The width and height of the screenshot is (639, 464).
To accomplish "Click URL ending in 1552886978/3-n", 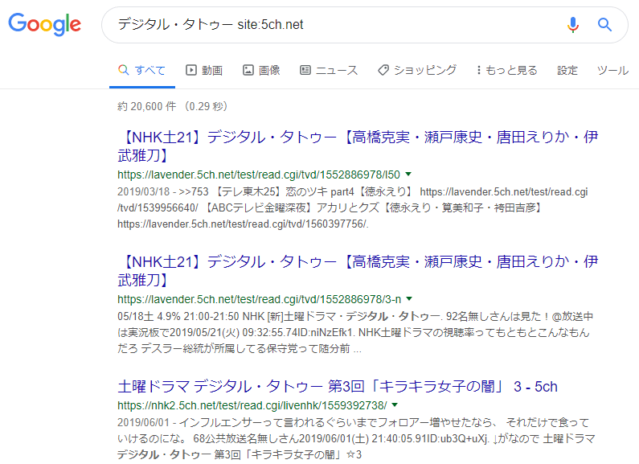I will 259,300.
